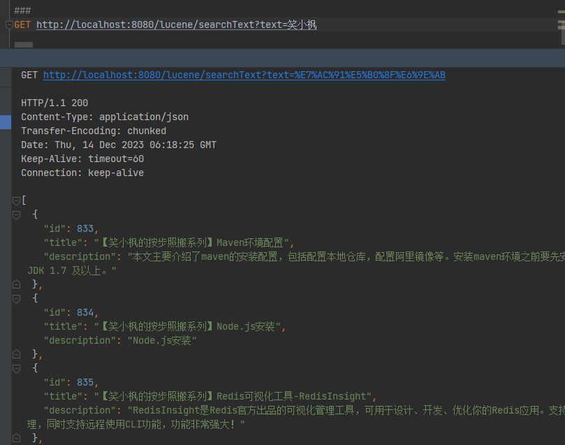Fold the closing brace after Node.js description
The height and width of the screenshot is (445, 565).
pos(16,354)
